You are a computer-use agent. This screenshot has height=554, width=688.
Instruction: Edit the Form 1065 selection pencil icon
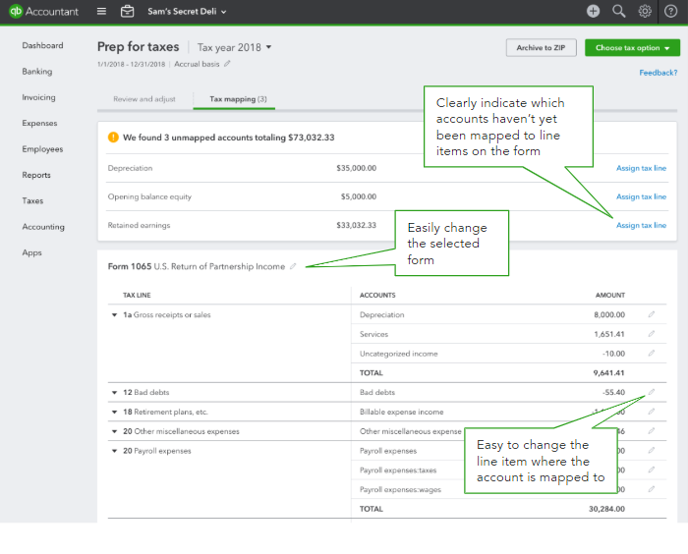click(x=293, y=266)
